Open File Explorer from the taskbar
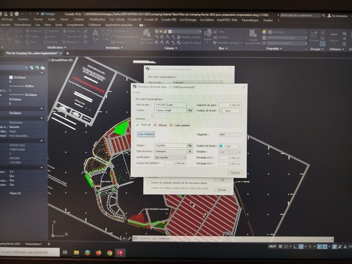 [x=76, y=252]
